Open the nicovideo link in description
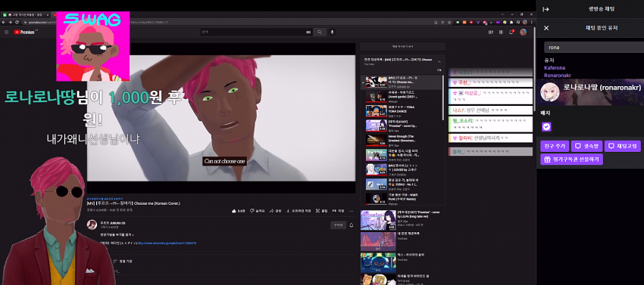Image resolution: width=644 pixels, height=285 pixels. [167, 243]
